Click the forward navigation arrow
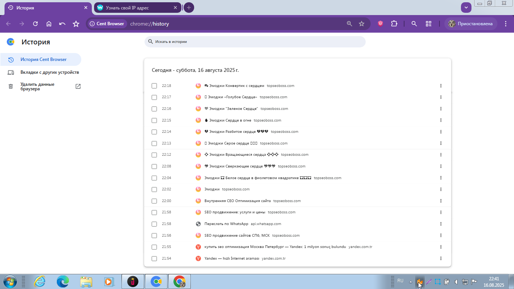The height and width of the screenshot is (289, 514). (x=22, y=24)
